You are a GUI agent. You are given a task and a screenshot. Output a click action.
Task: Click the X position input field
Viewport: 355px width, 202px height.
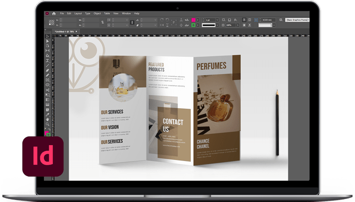69,20
